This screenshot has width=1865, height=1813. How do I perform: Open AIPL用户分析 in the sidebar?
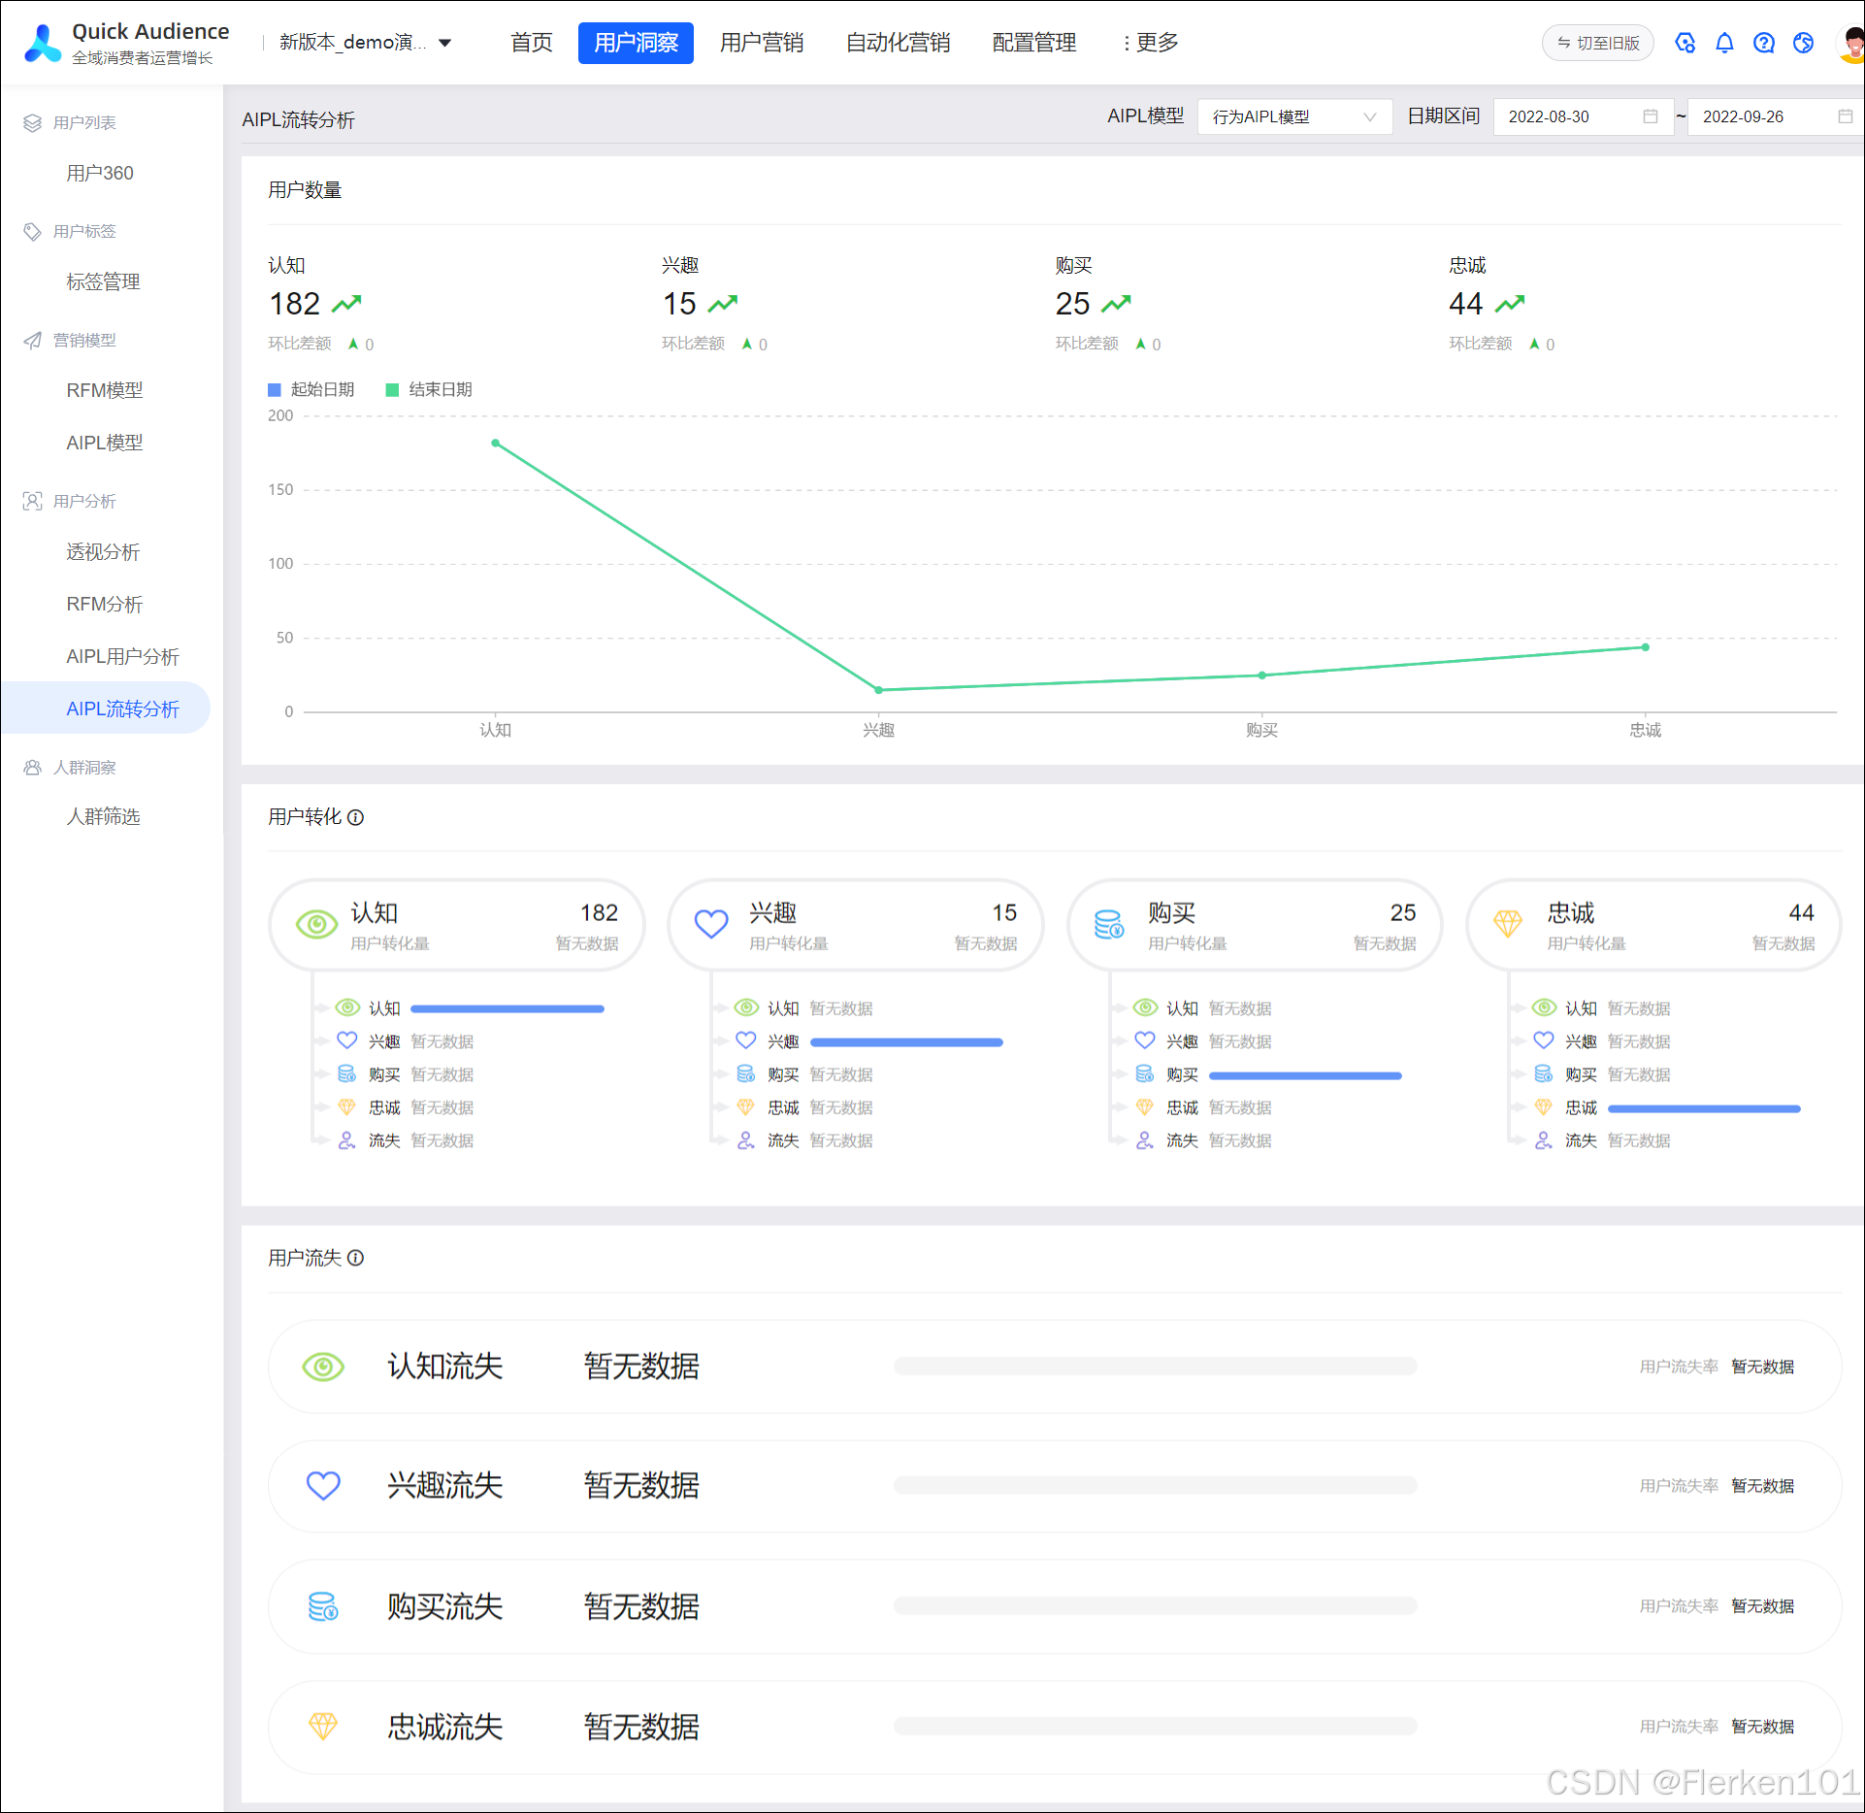(122, 656)
